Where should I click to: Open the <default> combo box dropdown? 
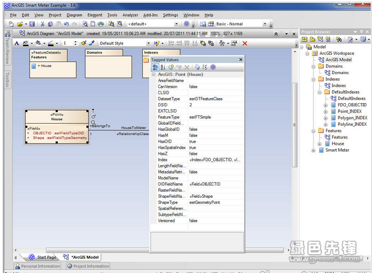[x=177, y=24]
